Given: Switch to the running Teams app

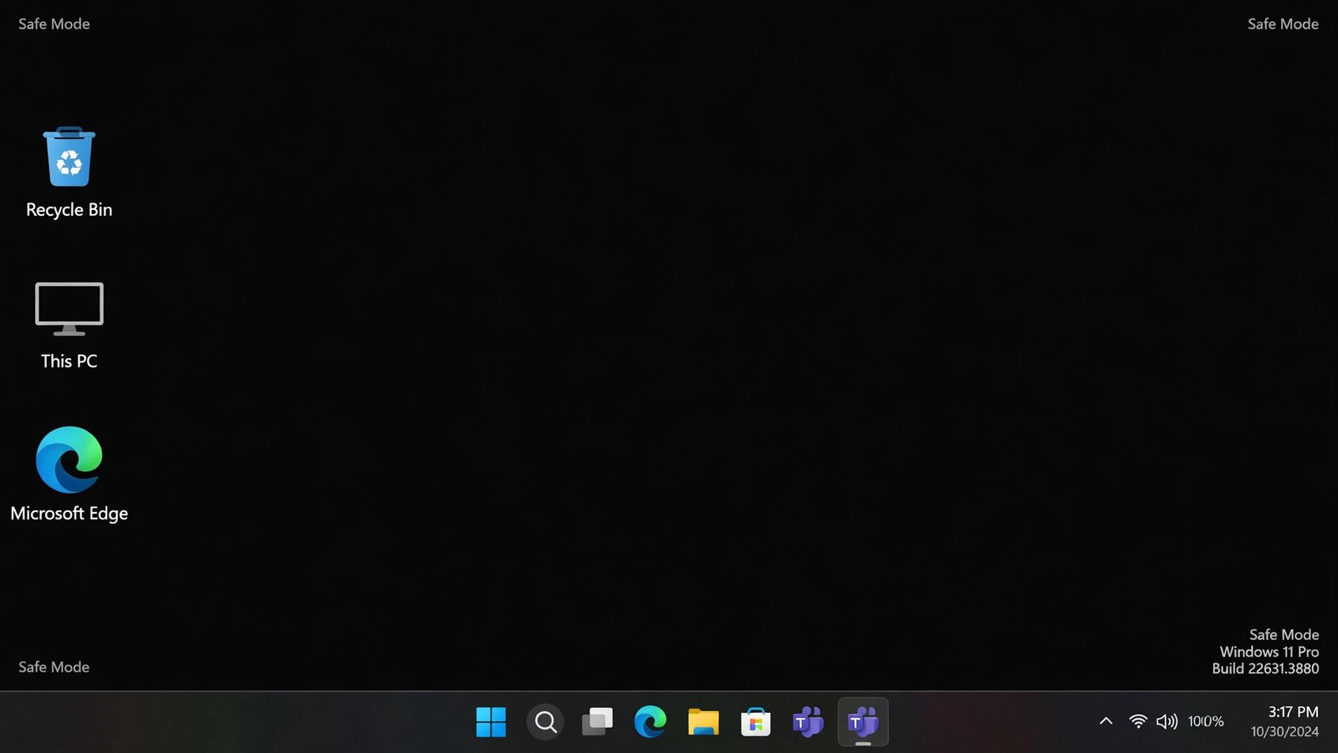Looking at the screenshot, I should click(x=863, y=721).
